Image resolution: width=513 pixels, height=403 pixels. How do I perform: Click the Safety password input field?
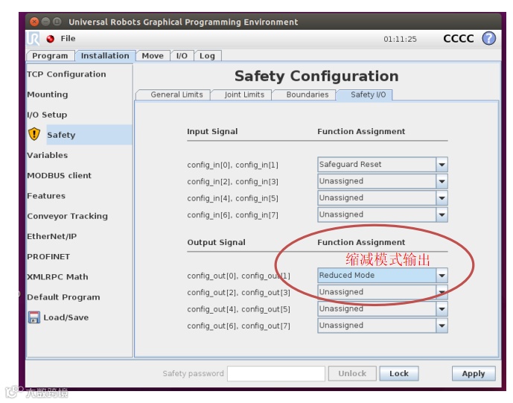276,373
